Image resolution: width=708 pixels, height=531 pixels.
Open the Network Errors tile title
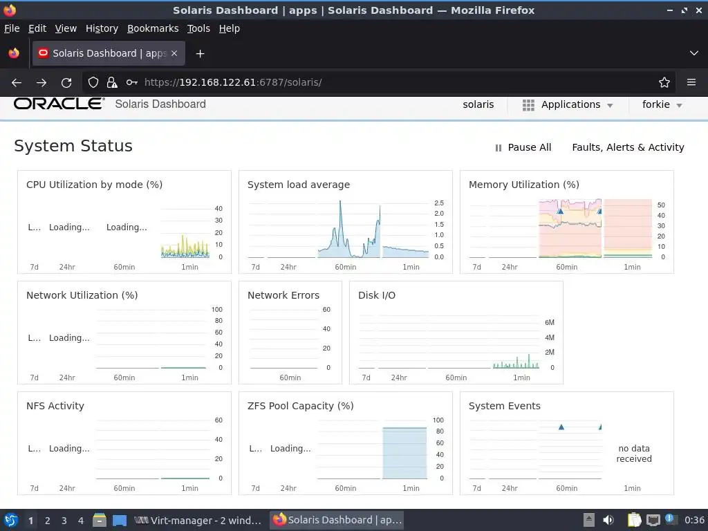pos(283,295)
